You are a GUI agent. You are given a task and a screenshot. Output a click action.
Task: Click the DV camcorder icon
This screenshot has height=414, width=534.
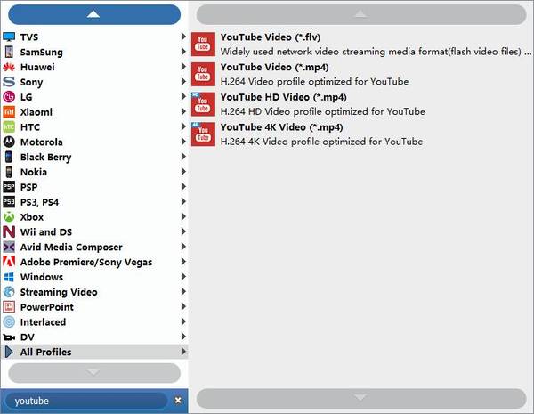tap(9, 337)
